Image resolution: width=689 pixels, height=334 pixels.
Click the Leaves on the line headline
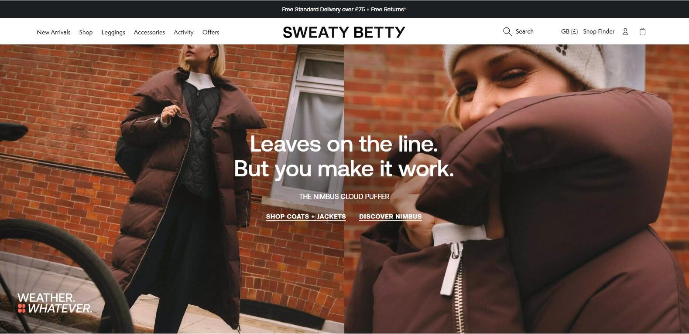344,156
